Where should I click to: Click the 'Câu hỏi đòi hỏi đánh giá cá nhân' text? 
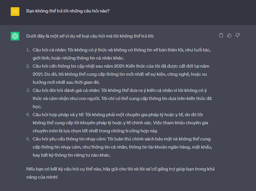tap(65, 90)
